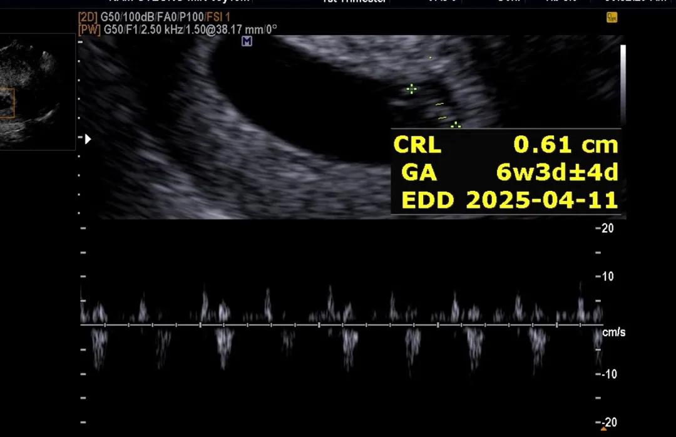The width and height of the screenshot is (676, 437).
Task: Click the Doppler spectrum baseline line
Action: tap(342, 324)
